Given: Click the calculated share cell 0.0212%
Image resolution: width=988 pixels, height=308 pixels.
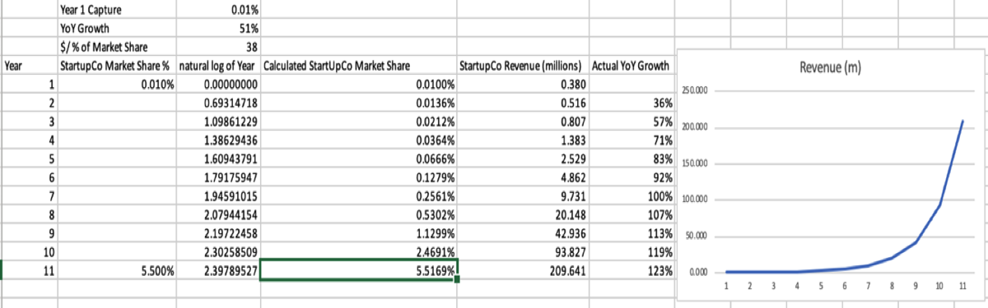Looking at the screenshot, I should pyautogui.click(x=358, y=122).
